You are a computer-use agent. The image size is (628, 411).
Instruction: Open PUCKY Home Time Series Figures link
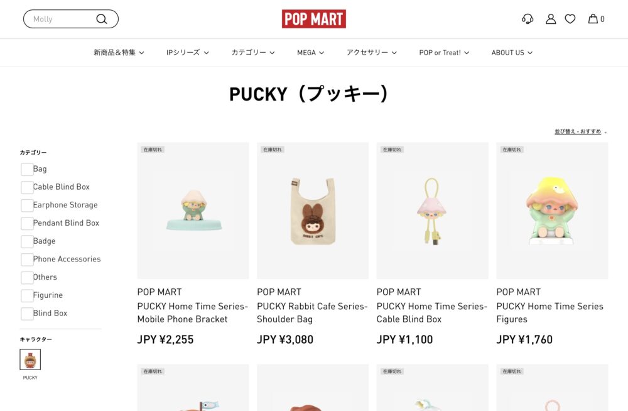549,313
